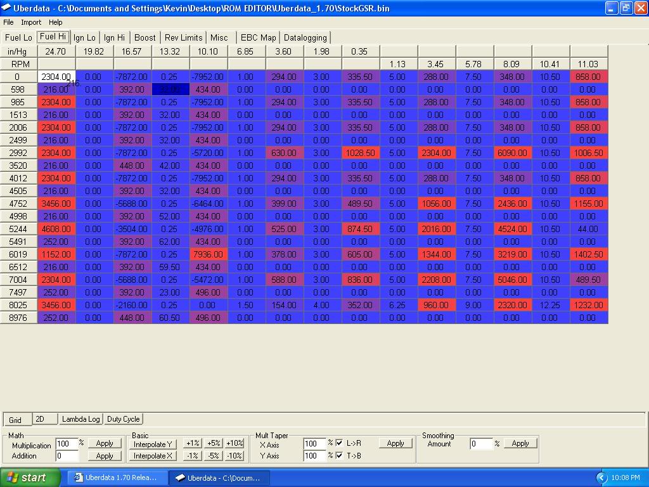Switch to the Datalogging tab
The height and width of the screenshot is (487, 649).
tap(305, 37)
